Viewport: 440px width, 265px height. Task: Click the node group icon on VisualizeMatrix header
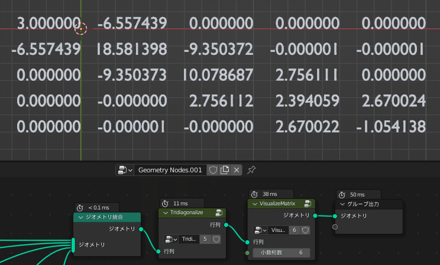pos(308,204)
